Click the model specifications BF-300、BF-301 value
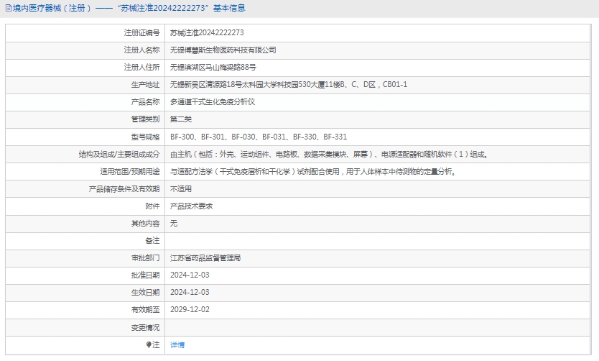This screenshot has width=599, height=361. tap(258, 137)
